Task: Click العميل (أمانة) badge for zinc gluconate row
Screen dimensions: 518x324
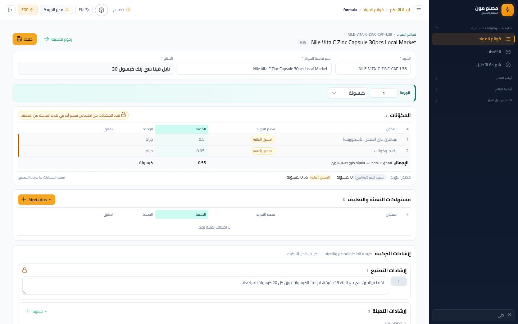Action: coord(263,151)
